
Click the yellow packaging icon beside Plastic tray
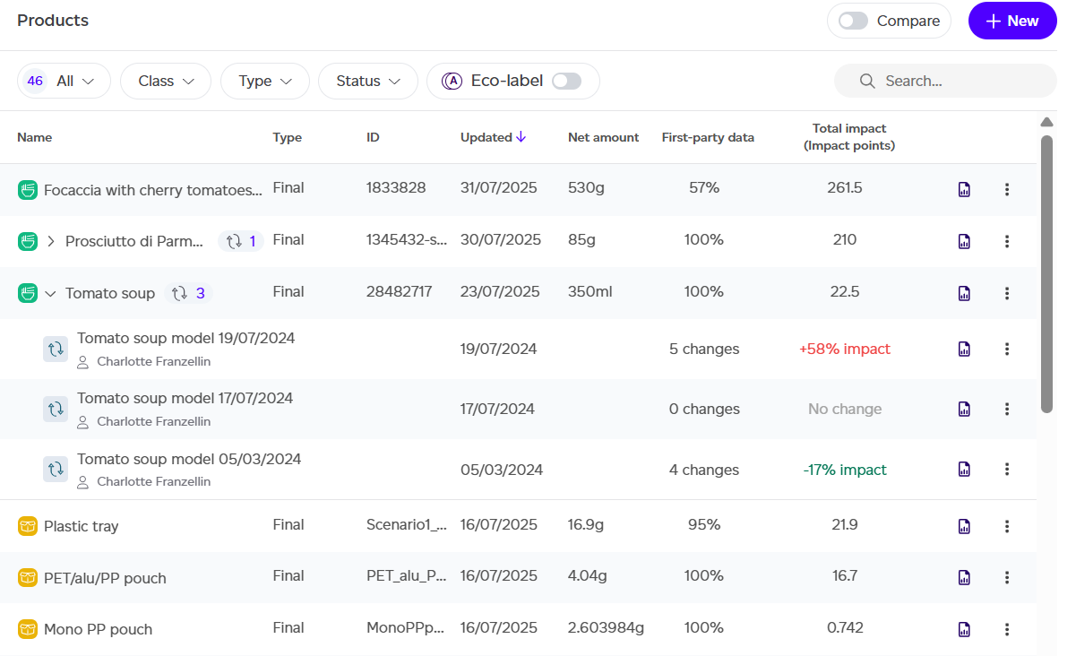pyautogui.click(x=27, y=526)
